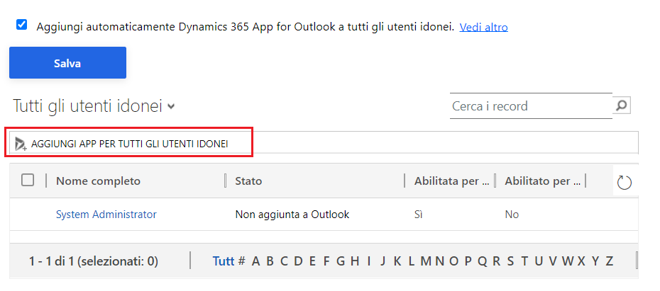660x291 pixels.
Task: Filter records by letter W
Action: pyautogui.click(x=568, y=261)
